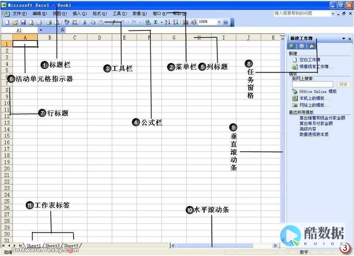This screenshot has height=256, width=354.
Task: Click the Insert Function fx icon
Action: (x=62, y=30)
